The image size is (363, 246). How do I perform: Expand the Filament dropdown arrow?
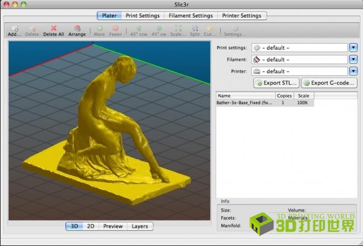click(353, 59)
